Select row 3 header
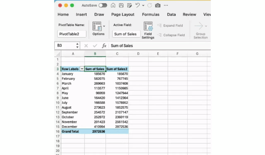The image size is (265, 155). (58, 69)
